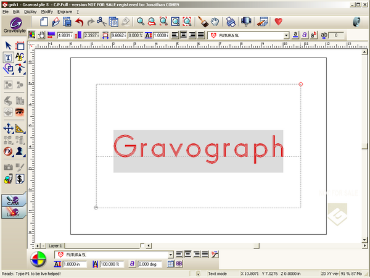Click the 0.000 deg slant field

pos(150,264)
